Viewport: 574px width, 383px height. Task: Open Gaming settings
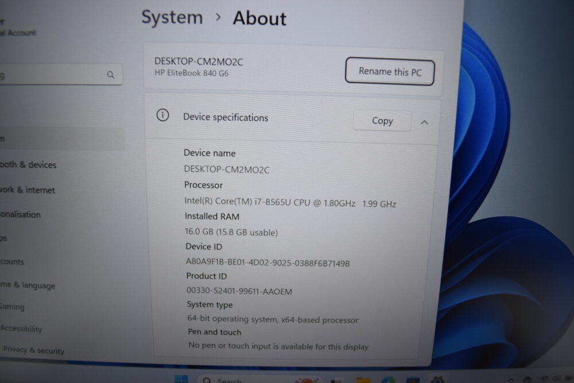click(x=12, y=306)
